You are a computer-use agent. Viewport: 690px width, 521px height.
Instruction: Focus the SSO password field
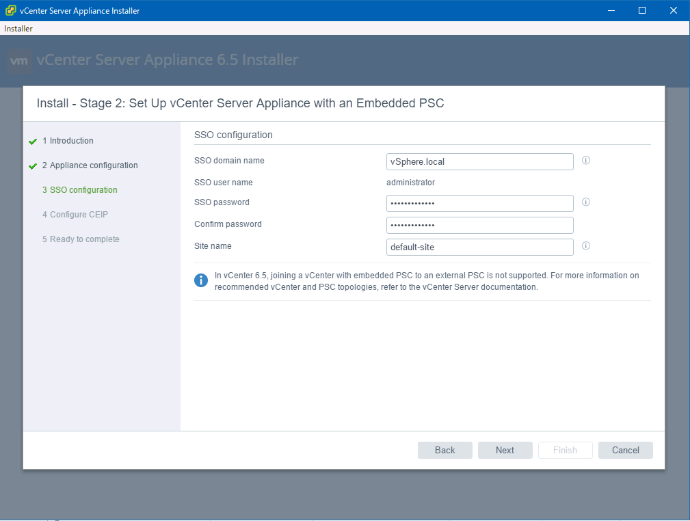[479, 203]
